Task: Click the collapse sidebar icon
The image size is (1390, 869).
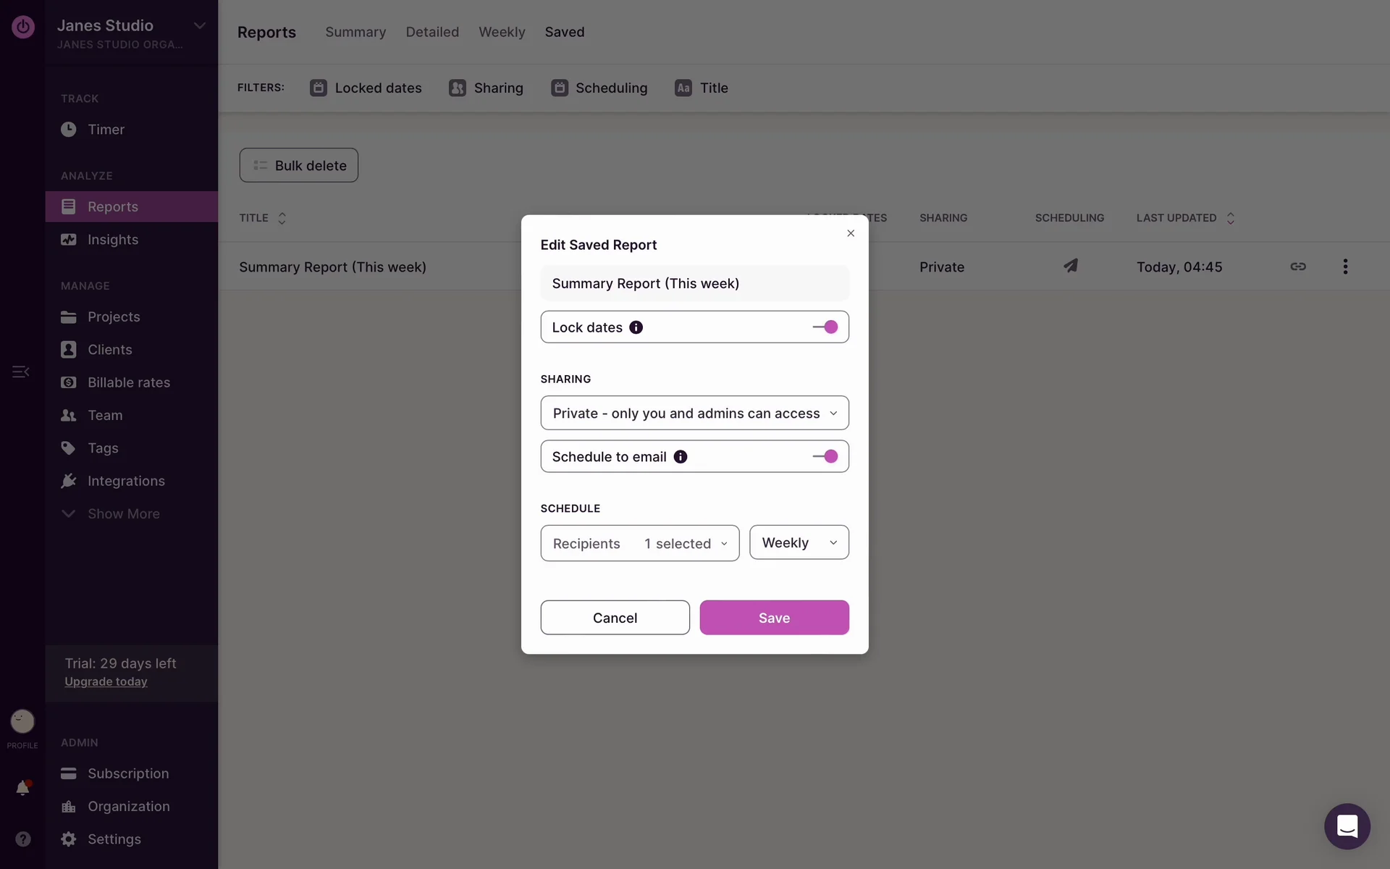Action: (x=20, y=371)
